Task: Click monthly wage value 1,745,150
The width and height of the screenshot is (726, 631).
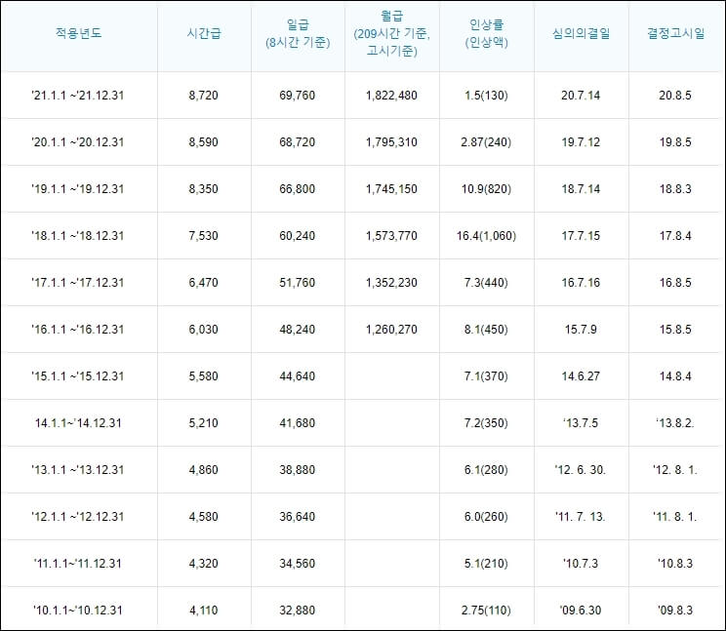Action: 391,189
